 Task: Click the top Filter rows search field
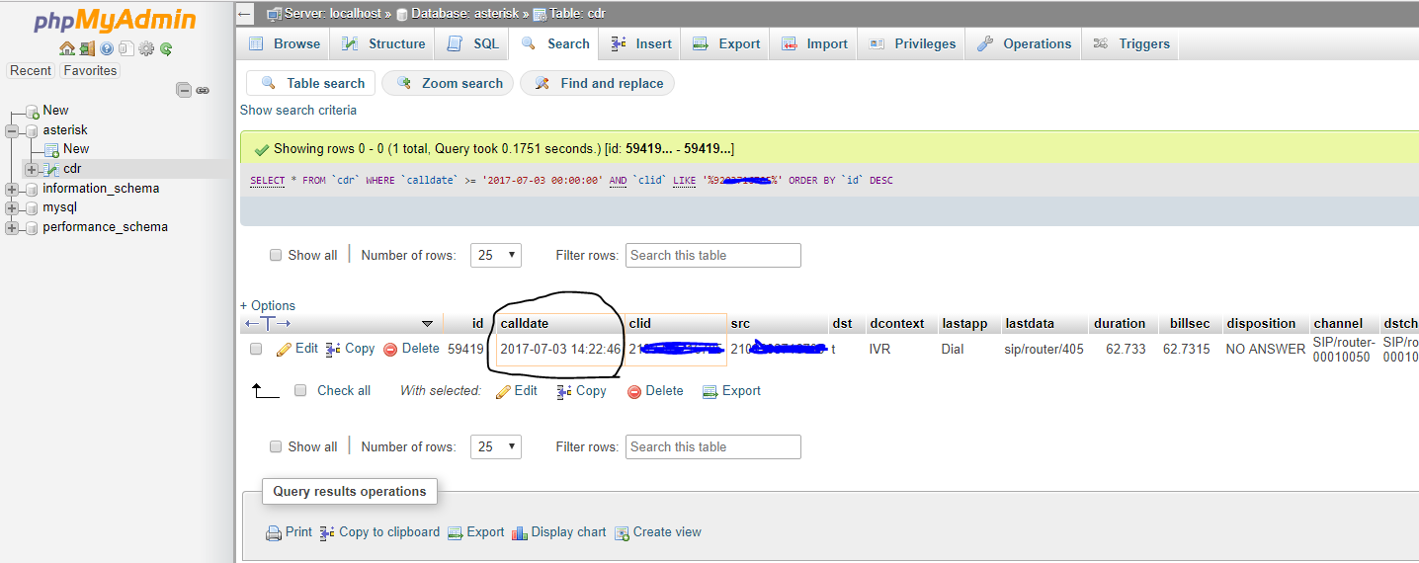coord(712,255)
